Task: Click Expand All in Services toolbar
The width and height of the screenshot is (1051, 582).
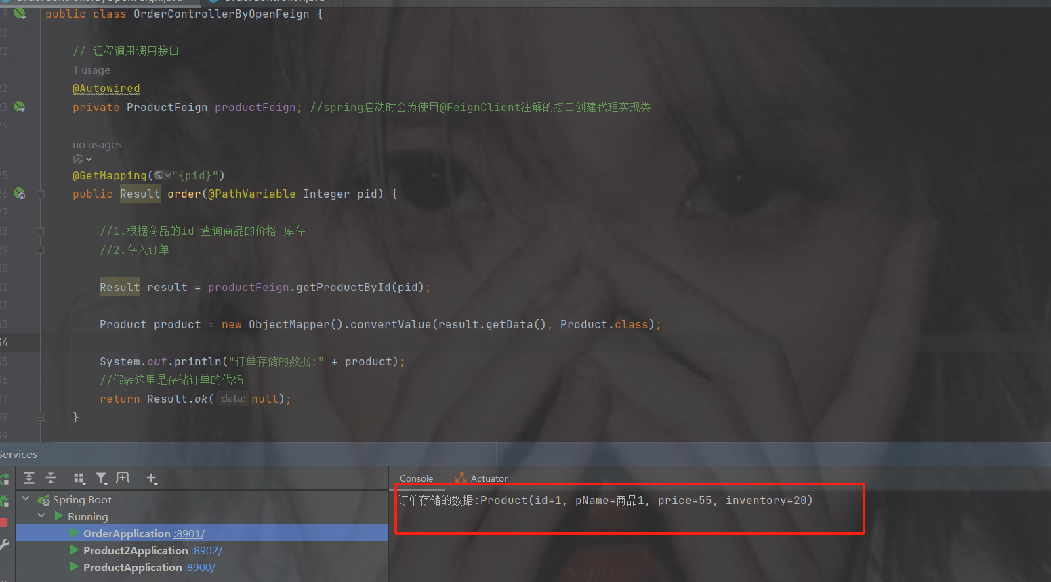Action: coord(29,478)
